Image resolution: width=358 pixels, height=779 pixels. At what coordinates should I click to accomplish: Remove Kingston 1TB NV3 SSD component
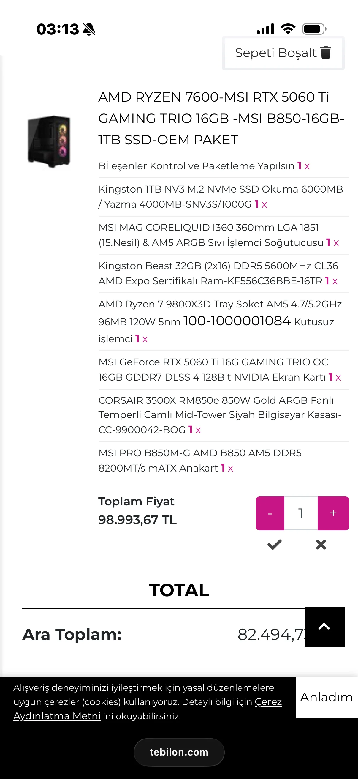[x=264, y=205]
